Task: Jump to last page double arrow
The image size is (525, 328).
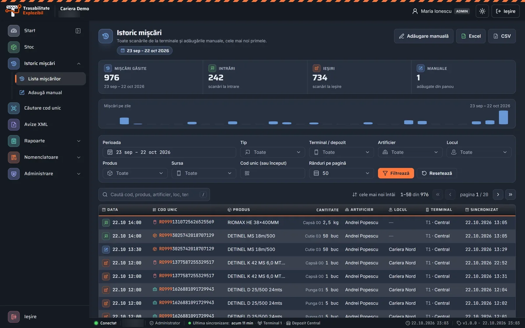Action: (511, 195)
